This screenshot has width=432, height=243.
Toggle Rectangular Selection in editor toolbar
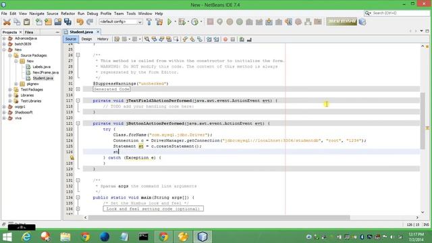click(176, 39)
